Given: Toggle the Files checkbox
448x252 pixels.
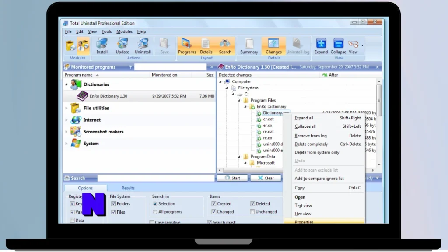Looking at the screenshot, I should 113,212.
